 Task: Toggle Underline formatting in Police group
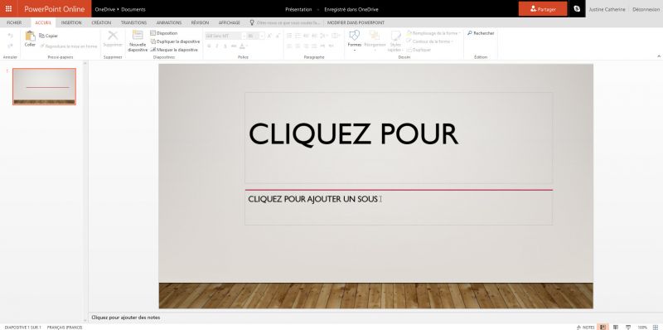coord(225,46)
